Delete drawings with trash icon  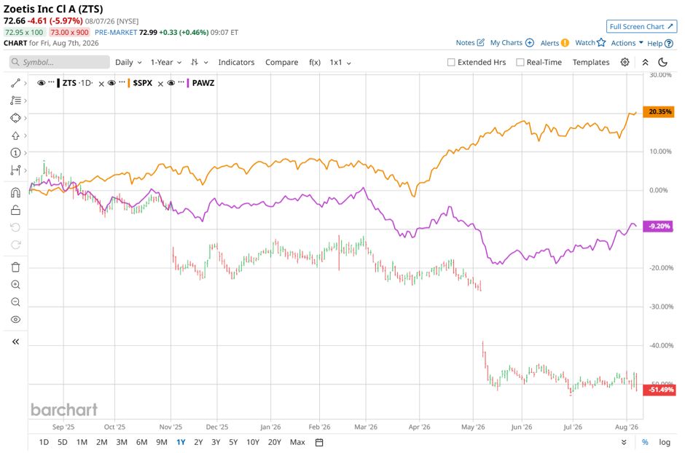click(15, 267)
